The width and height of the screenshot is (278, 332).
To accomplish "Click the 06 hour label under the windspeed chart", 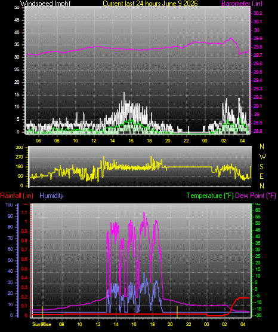I will [x=38, y=141].
